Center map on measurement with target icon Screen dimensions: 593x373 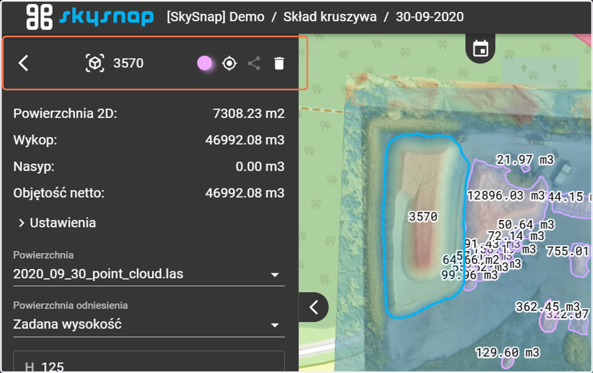229,63
